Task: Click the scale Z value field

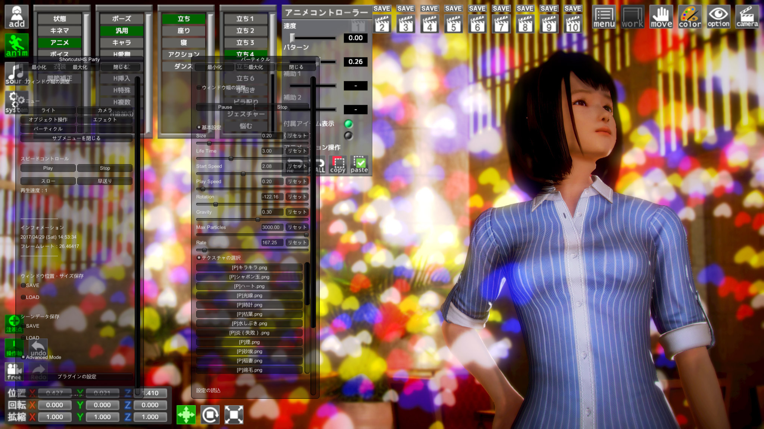Action: coord(150,417)
